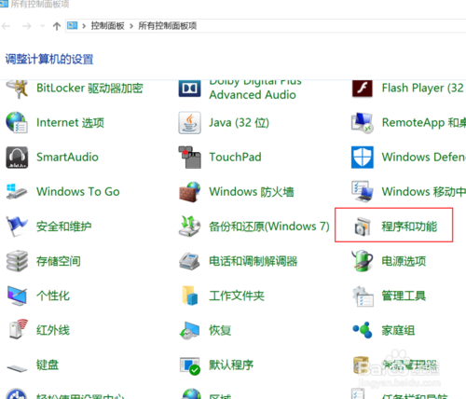Click the 个性化 link
Screen dimensions: 466x399
click(x=53, y=296)
